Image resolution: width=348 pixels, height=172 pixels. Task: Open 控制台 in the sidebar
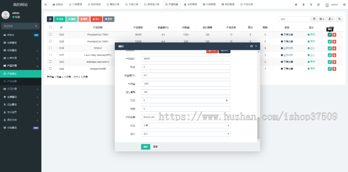[20, 35]
